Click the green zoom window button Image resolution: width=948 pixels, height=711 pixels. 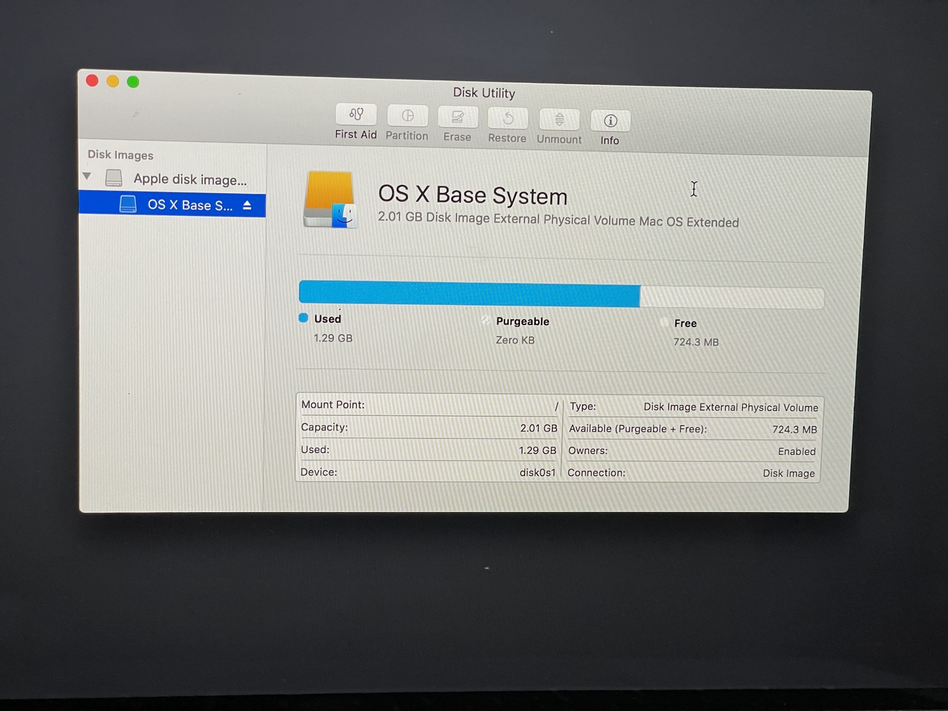[x=133, y=82]
